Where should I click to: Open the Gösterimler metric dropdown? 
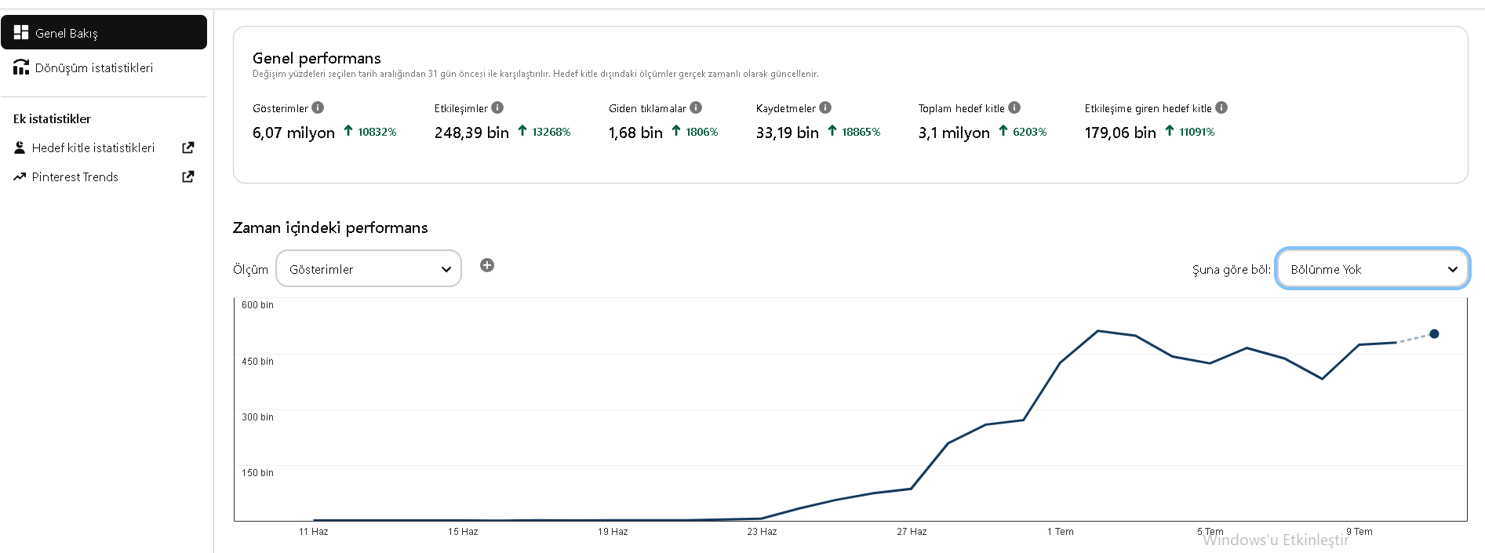pos(369,269)
